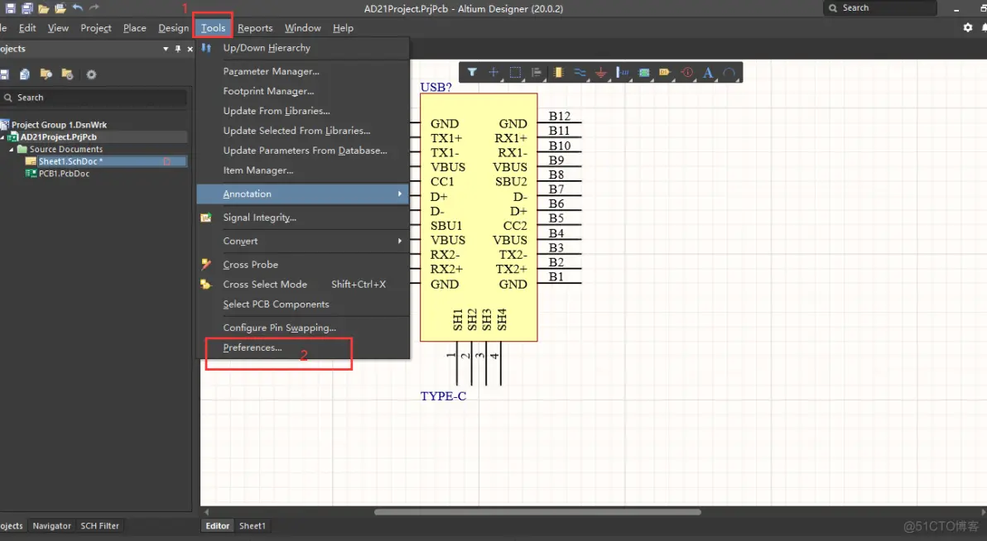Open the Design menu
Viewport: 987px width, 541px height.
click(x=173, y=27)
